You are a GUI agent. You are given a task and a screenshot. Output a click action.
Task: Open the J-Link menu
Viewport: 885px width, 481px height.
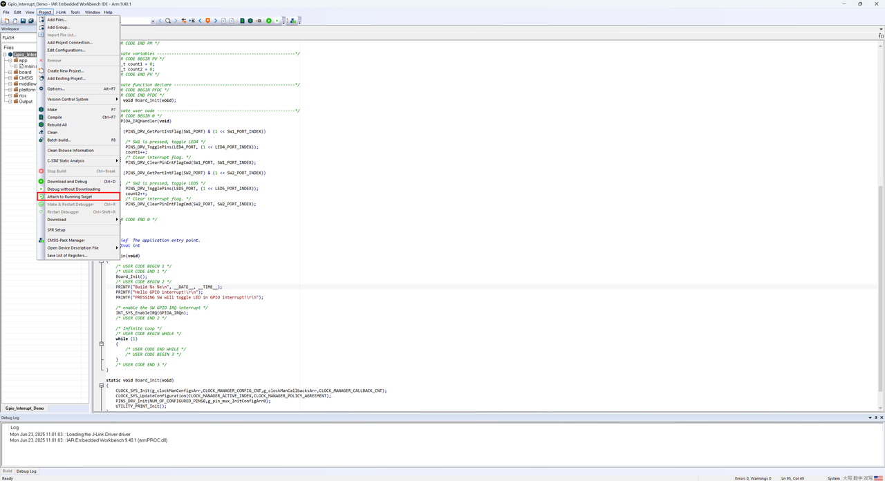tap(61, 12)
